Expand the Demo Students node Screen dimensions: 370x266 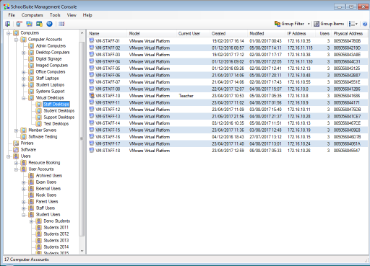tap(31, 221)
